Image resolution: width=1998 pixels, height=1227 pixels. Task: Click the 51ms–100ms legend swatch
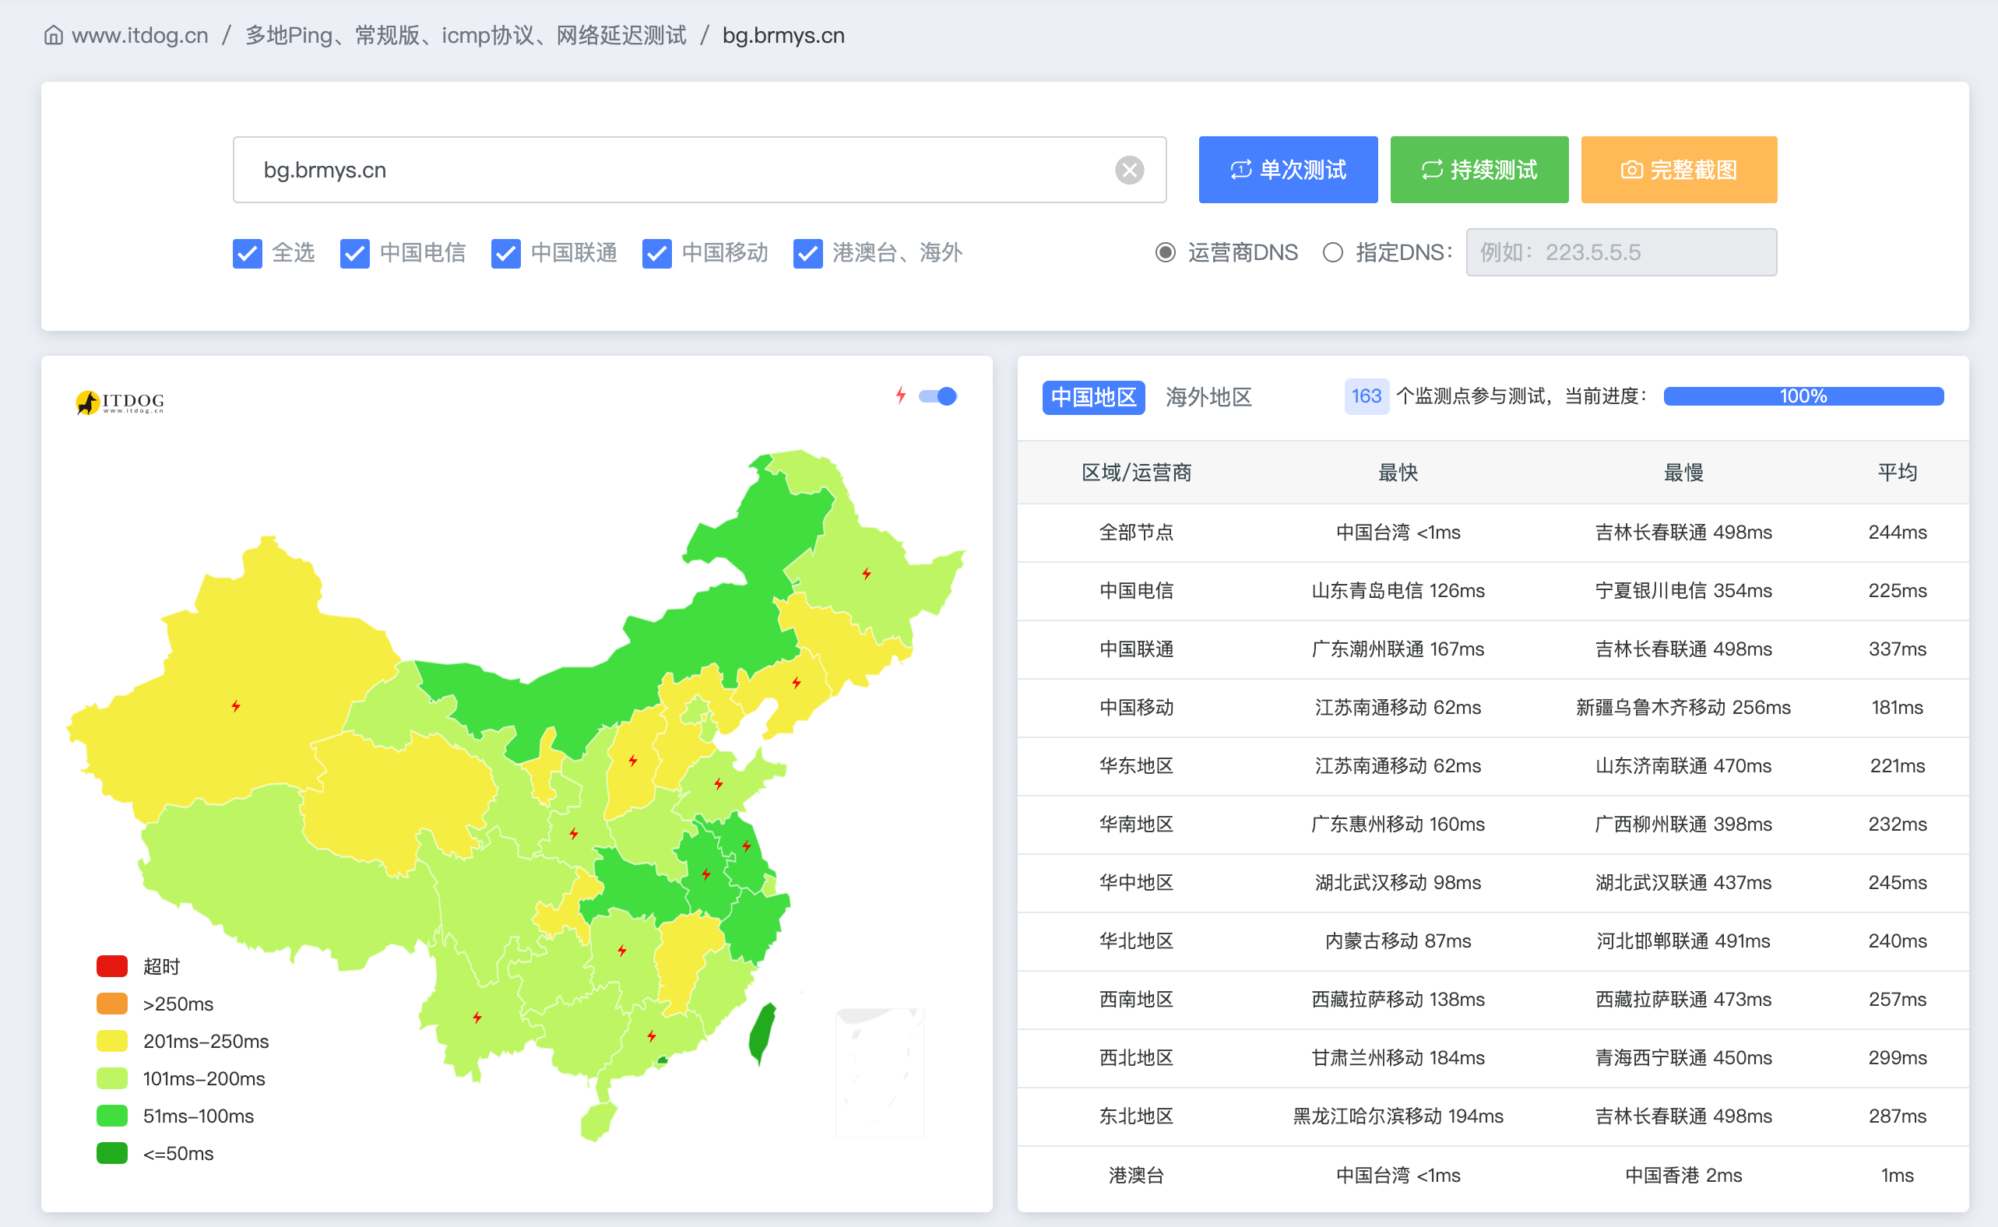112,1116
